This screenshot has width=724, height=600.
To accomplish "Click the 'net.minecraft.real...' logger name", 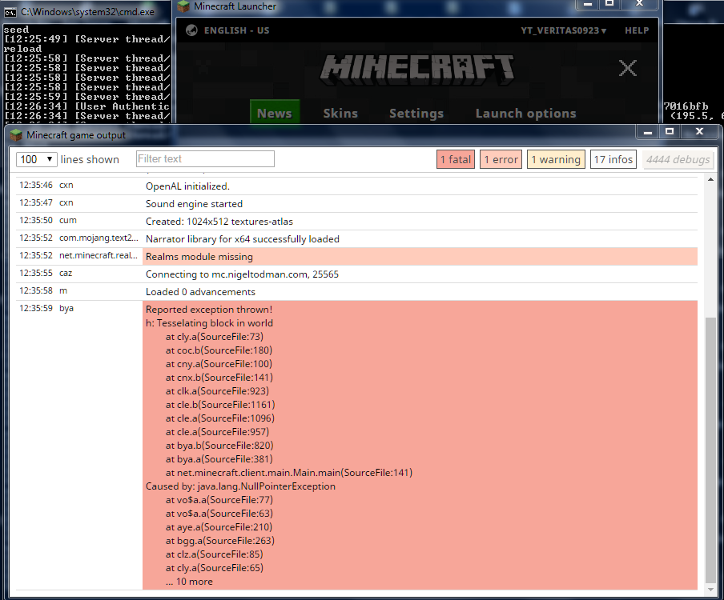I will click(99, 255).
